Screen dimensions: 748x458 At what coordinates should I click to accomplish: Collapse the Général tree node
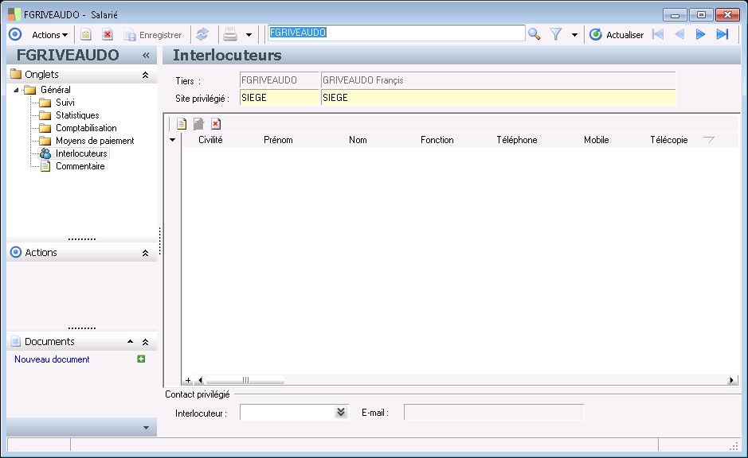18,90
